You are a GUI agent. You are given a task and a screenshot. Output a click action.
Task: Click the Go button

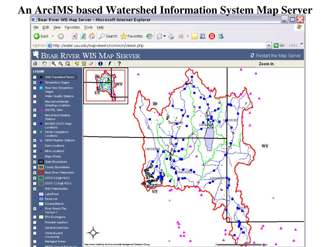[x=279, y=45]
